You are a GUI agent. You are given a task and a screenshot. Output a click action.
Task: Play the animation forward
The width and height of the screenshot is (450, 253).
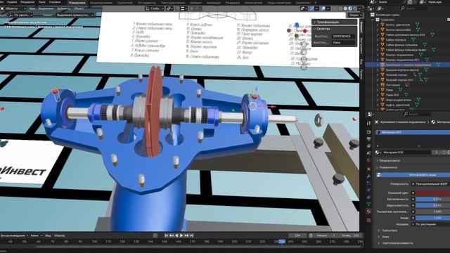point(181,235)
